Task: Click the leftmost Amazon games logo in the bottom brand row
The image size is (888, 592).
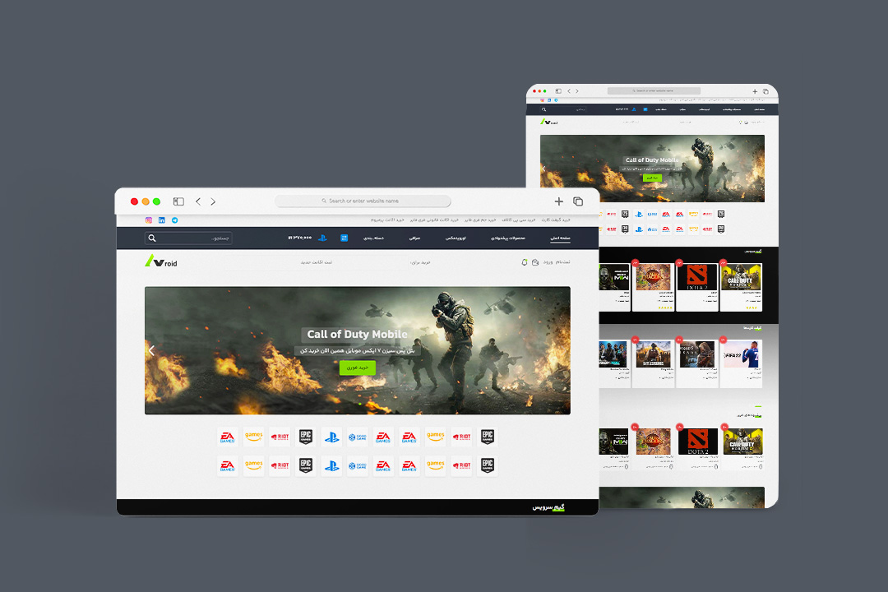Action: tap(254, 465)
